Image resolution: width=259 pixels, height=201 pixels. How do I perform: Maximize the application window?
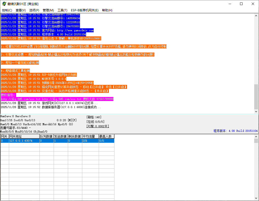pyautogui.click(x=241, y=4)
